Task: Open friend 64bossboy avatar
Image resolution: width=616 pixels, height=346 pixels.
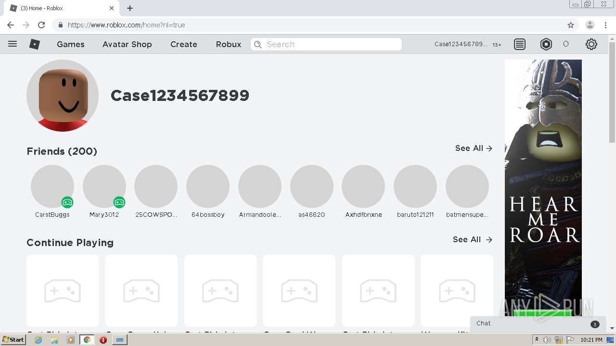Action: point(208,186)
